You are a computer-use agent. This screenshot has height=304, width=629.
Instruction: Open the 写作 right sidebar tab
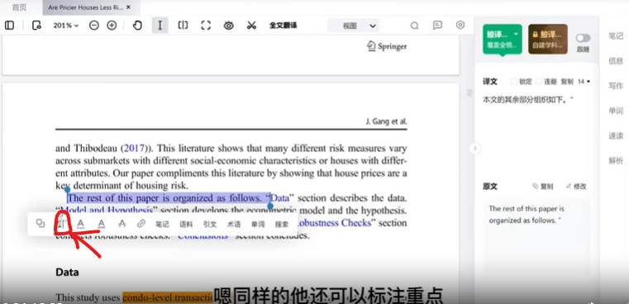(616, 86)
